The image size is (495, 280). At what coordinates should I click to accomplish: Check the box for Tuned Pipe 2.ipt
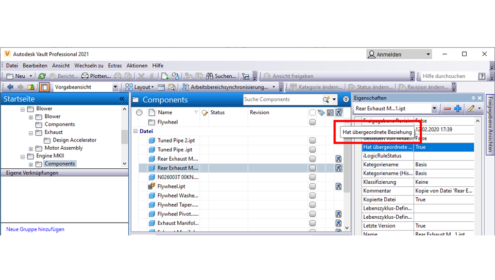(312, 141)
